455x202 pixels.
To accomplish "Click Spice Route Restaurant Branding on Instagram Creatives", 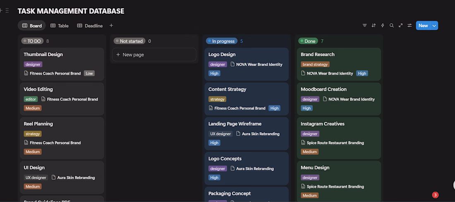I will tap(335, 143).
